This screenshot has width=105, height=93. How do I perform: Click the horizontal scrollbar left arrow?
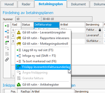coord(13,76)
